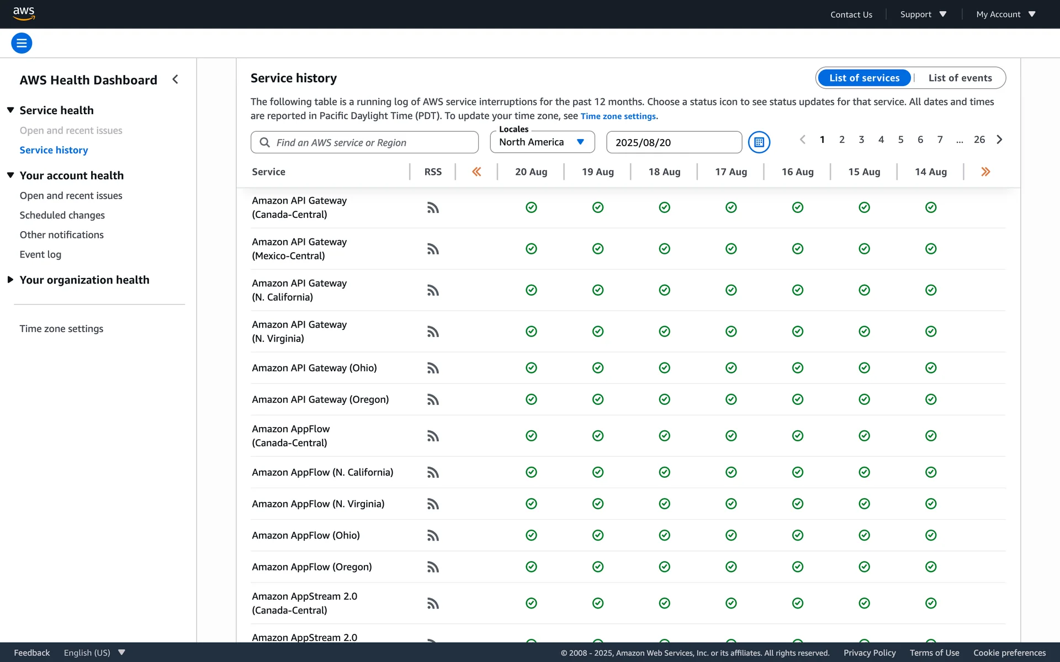Show later dates with double-right arrows
The height and width of the screenshot is (662, 1060).
coord(985,172)
